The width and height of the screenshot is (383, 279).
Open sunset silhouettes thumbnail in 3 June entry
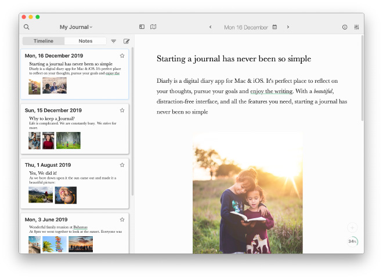pyautogui.click(x=81, y=244)
